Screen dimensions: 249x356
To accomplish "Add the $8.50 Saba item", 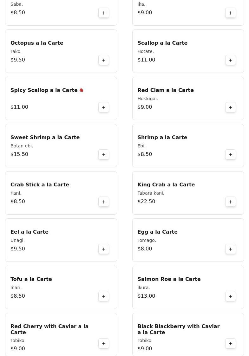I will click(x=104, y=13).
